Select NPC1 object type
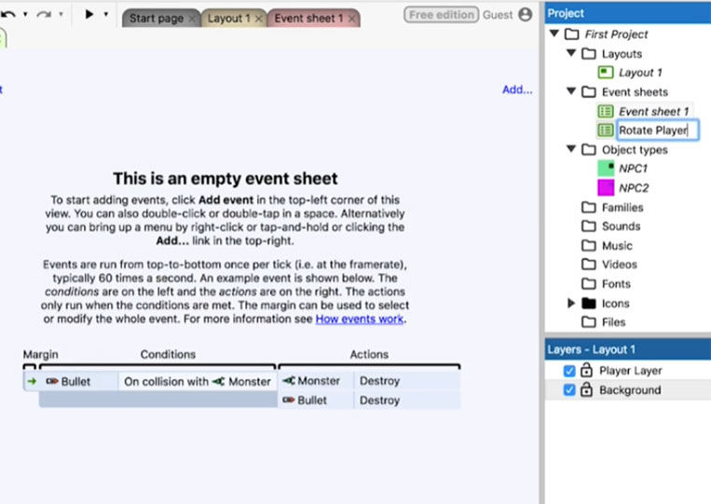 (x=634, y=169)
